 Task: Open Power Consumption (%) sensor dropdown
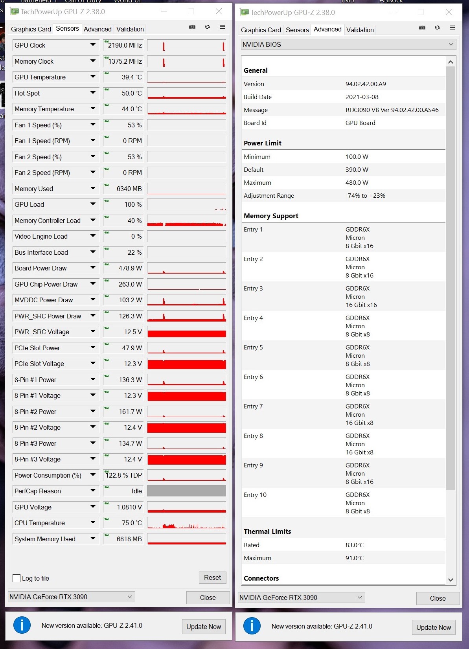point(93,475)
